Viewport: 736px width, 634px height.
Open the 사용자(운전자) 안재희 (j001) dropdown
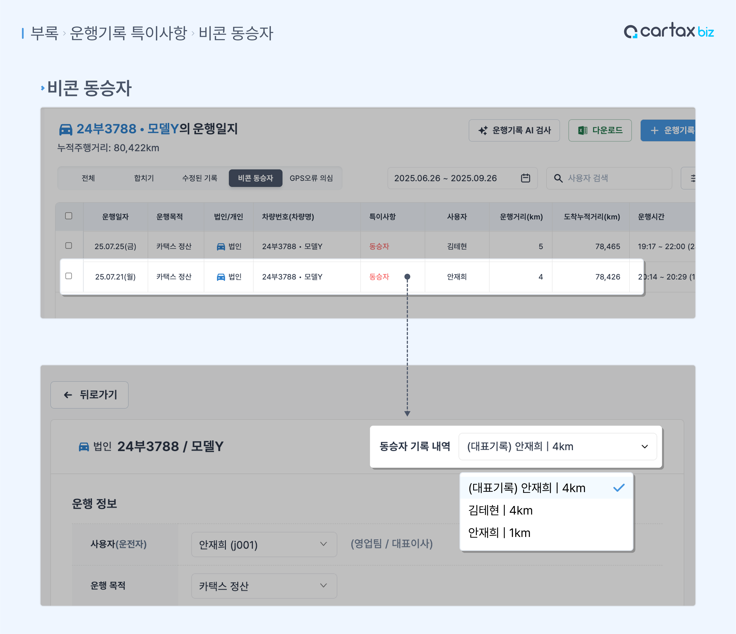point(264,544)
